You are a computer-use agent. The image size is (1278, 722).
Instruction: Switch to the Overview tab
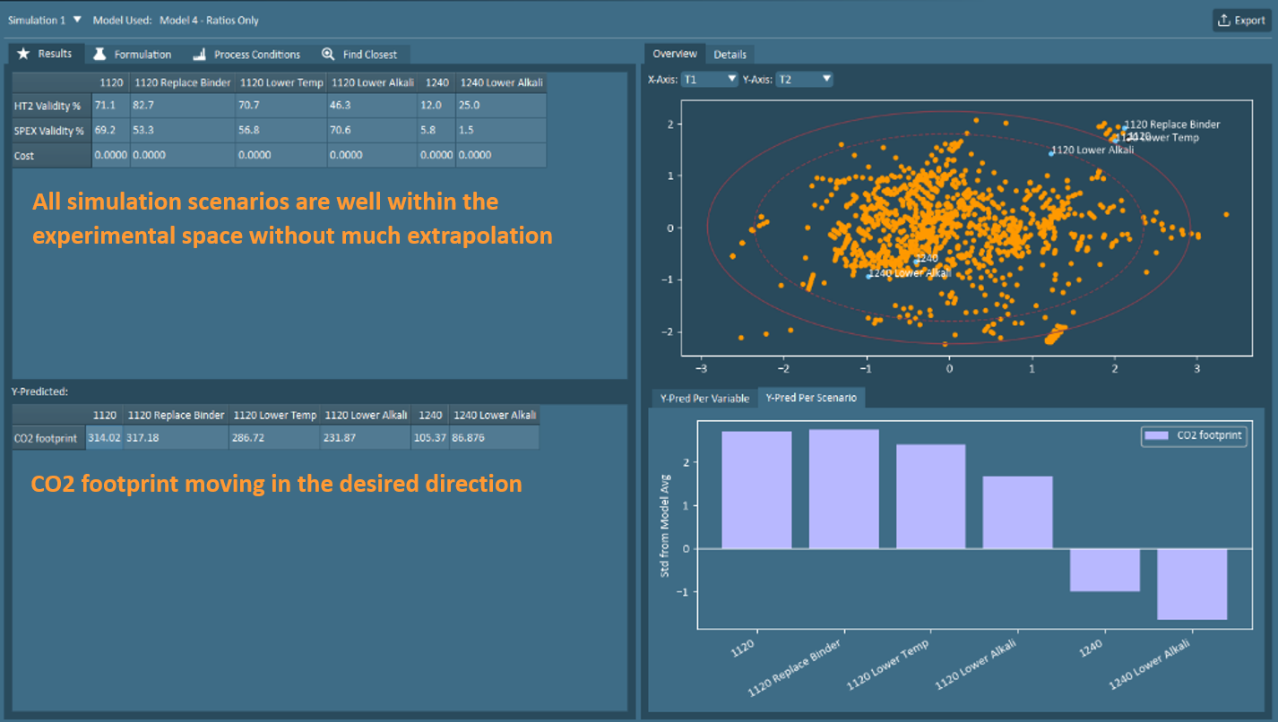pyautogui.click(x=674, y=54)
